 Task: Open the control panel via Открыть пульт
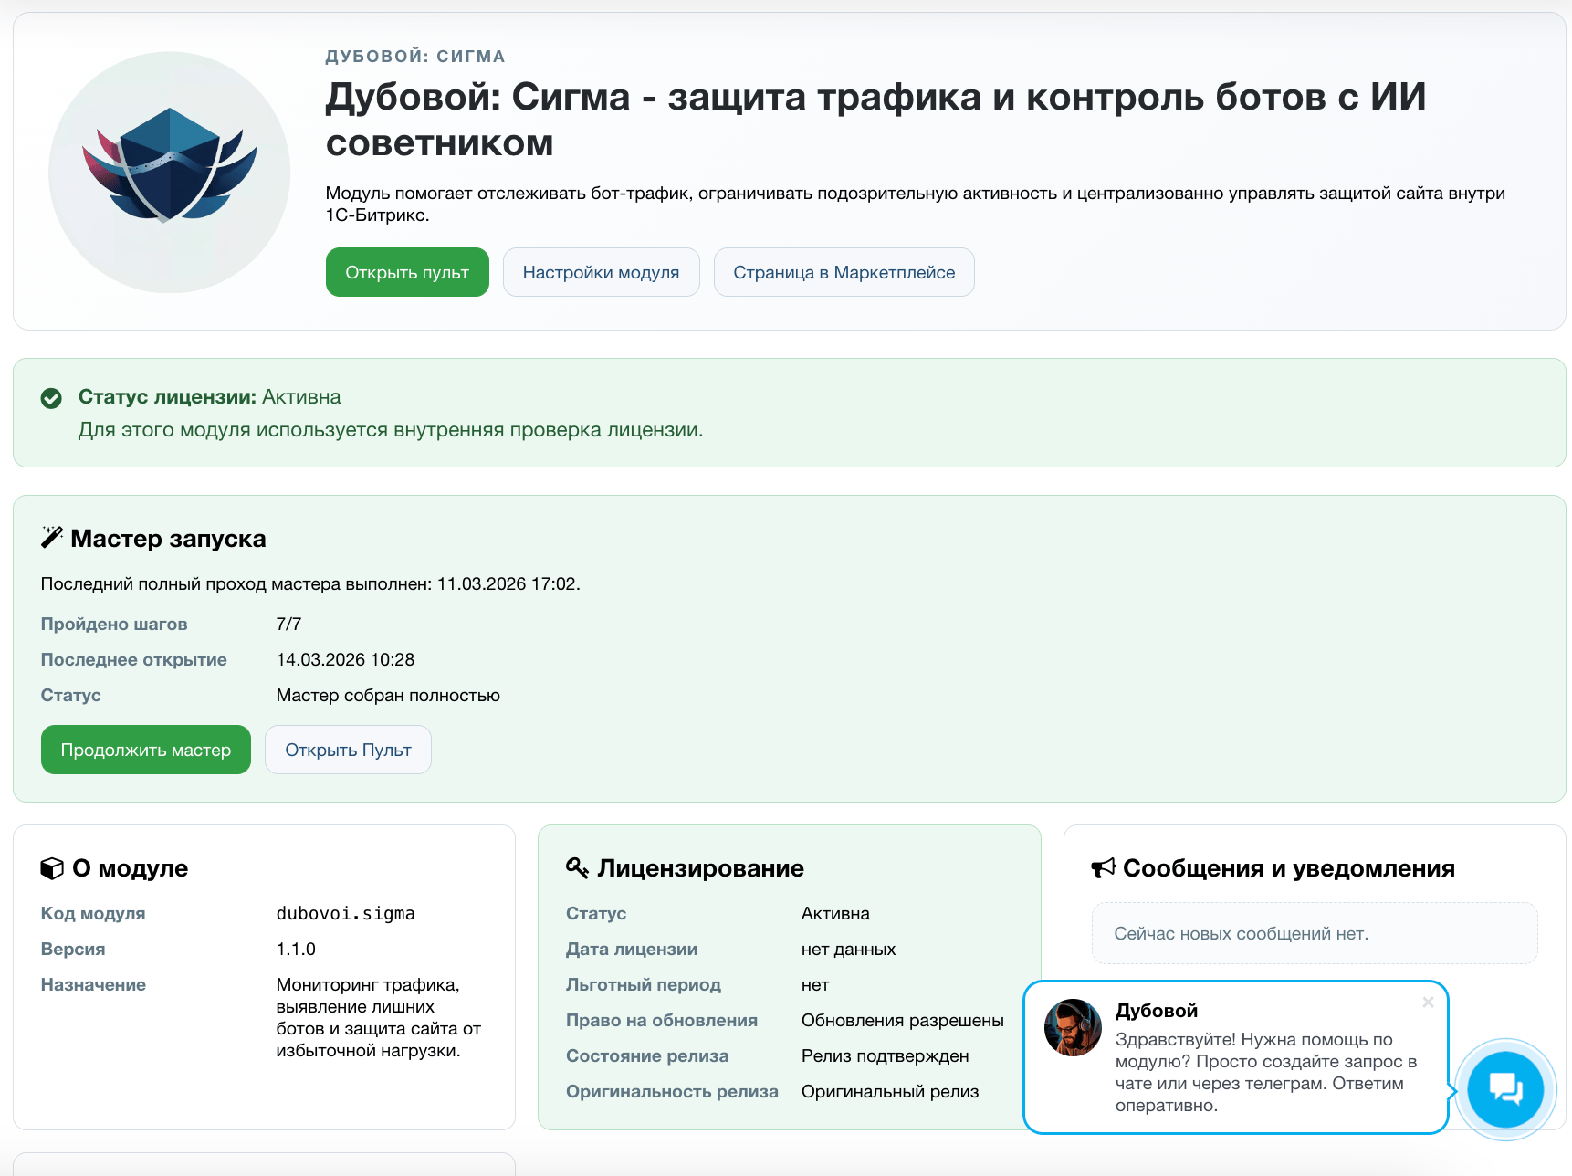pos(407,272)
